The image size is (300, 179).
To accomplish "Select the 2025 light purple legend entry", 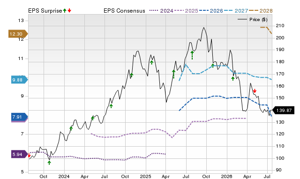I will point(186,11).
